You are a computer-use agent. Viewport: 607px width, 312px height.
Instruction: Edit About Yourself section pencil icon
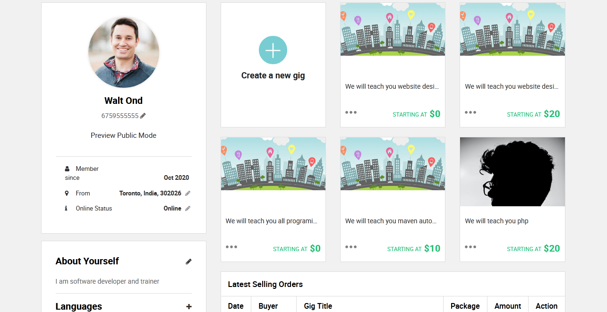pyautogui.click(x=188, y=261)
